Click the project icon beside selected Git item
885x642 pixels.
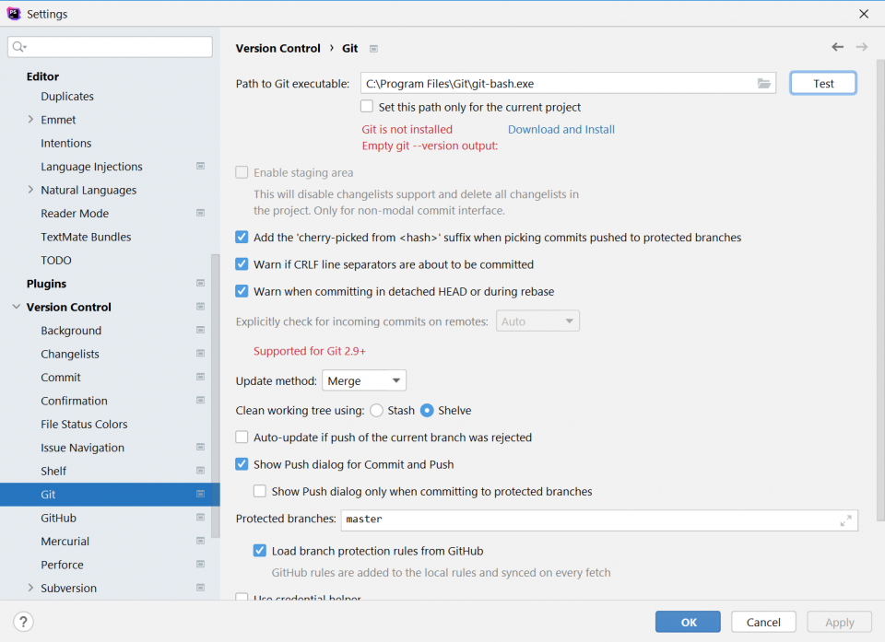(200, 494)
